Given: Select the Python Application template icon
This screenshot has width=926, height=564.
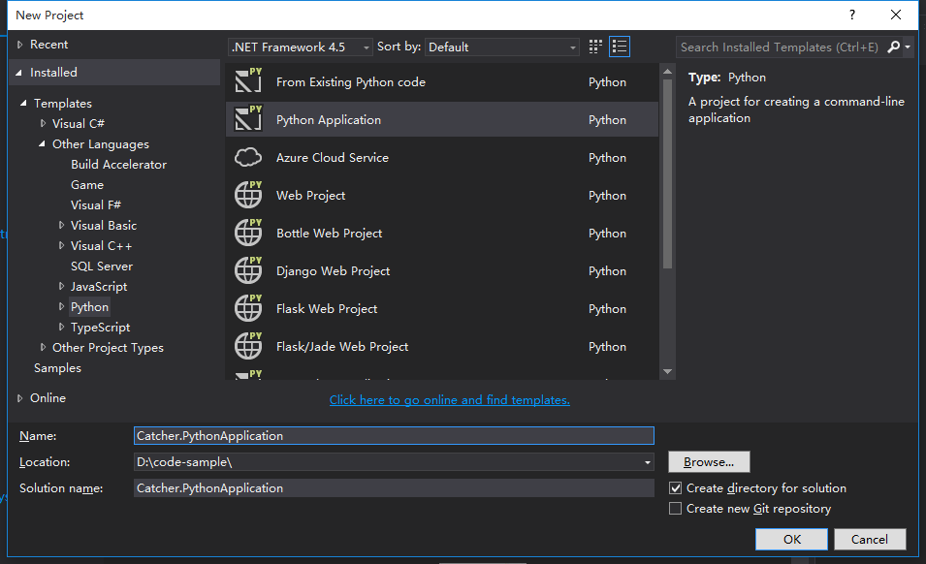Looking at the screenshot, I should click(x=248, y=119).
